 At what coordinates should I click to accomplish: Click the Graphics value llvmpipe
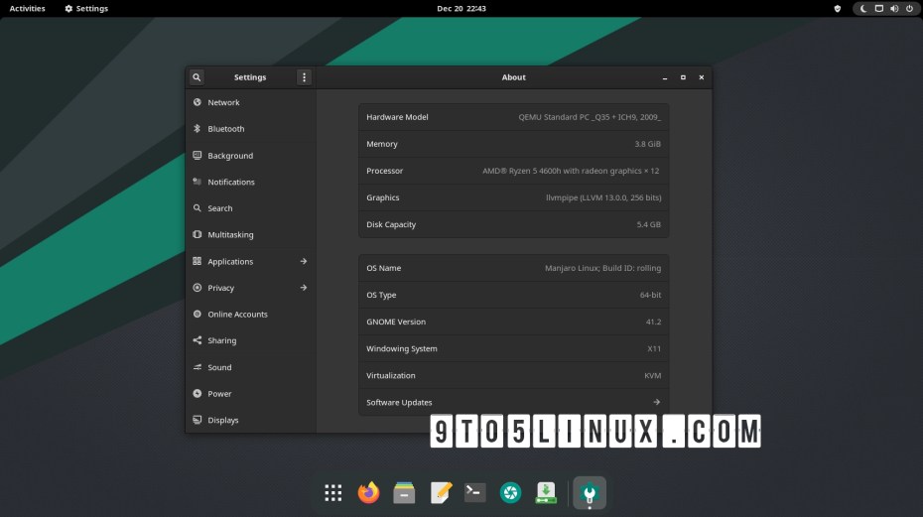[603, 197]
